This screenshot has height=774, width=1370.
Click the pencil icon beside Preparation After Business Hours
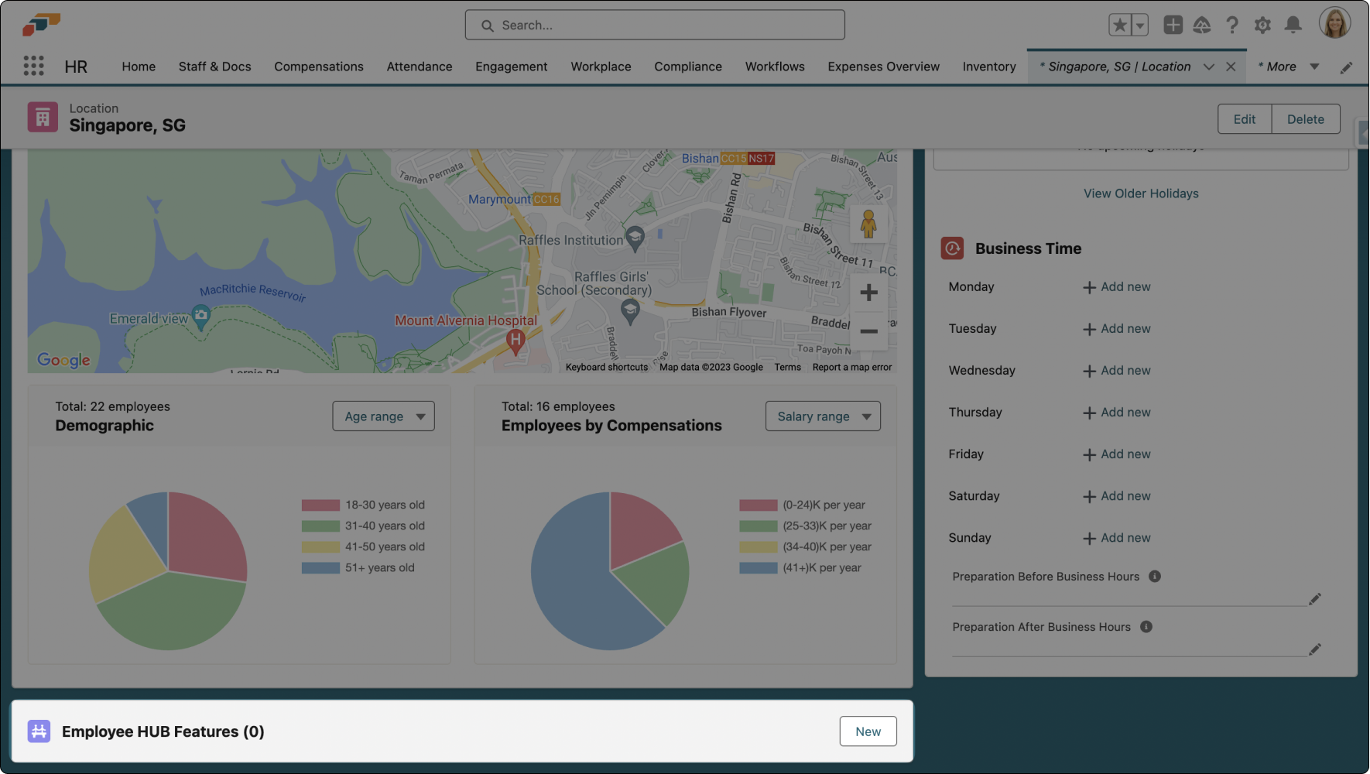(x=1316, y=649)
